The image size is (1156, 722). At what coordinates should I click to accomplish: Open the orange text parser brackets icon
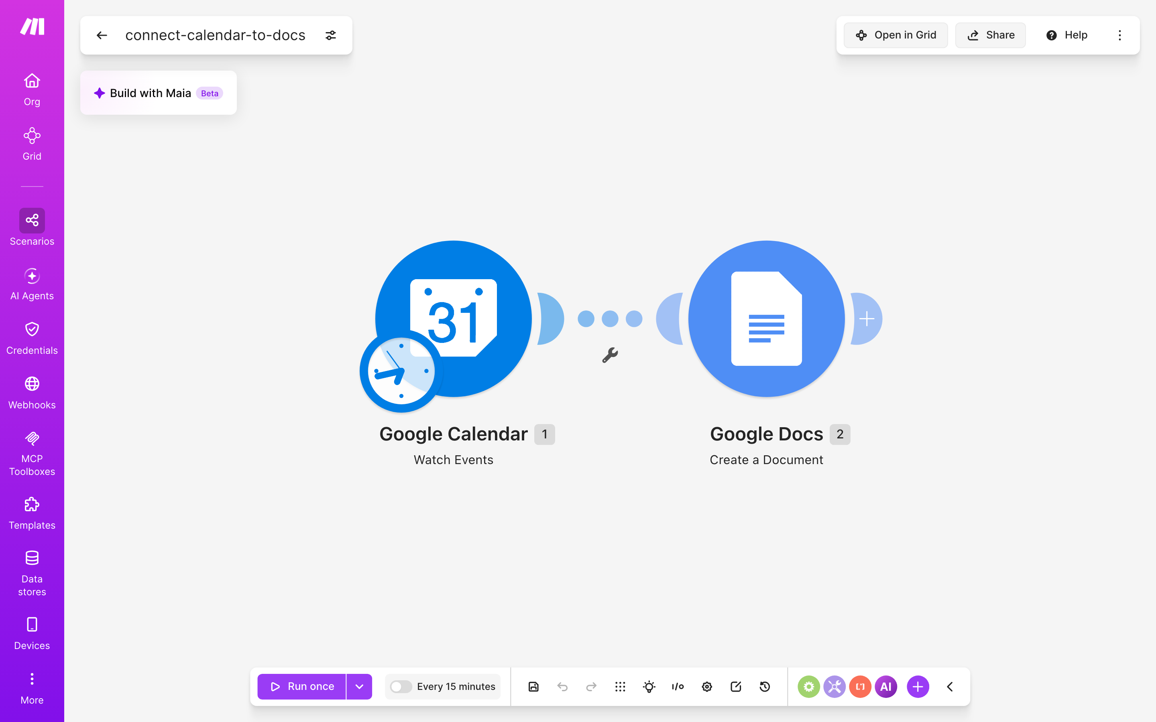pos(860,687)
